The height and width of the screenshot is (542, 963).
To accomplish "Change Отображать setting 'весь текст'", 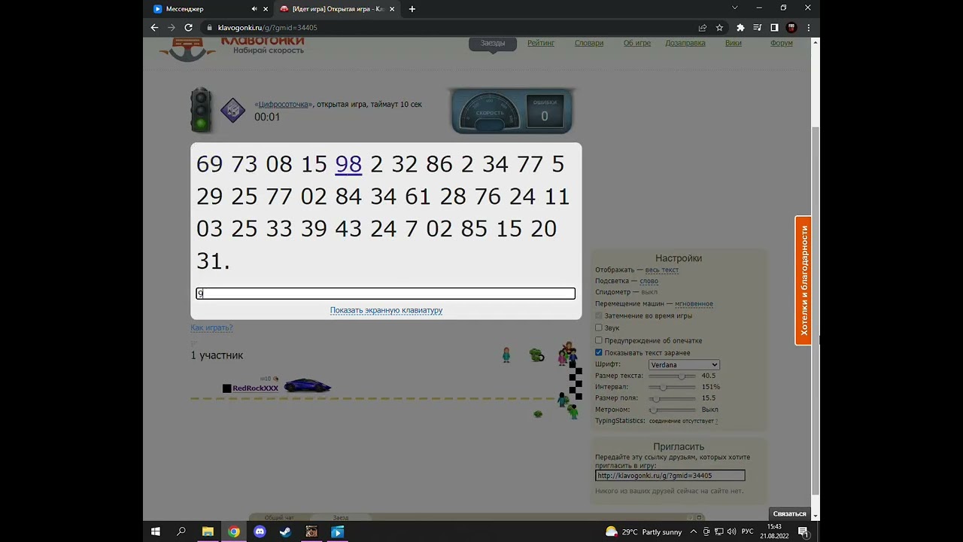I will (x=662, y=269).
